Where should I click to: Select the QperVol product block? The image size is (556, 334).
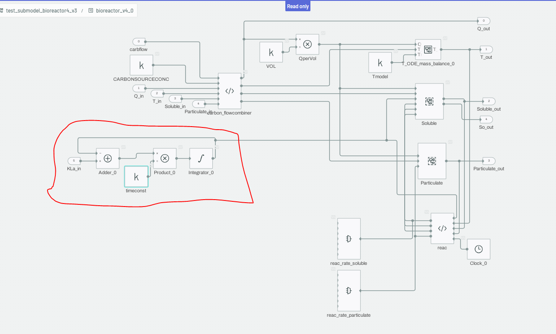[307, 45]
